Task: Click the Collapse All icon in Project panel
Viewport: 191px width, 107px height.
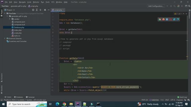Action: [40, 10]
